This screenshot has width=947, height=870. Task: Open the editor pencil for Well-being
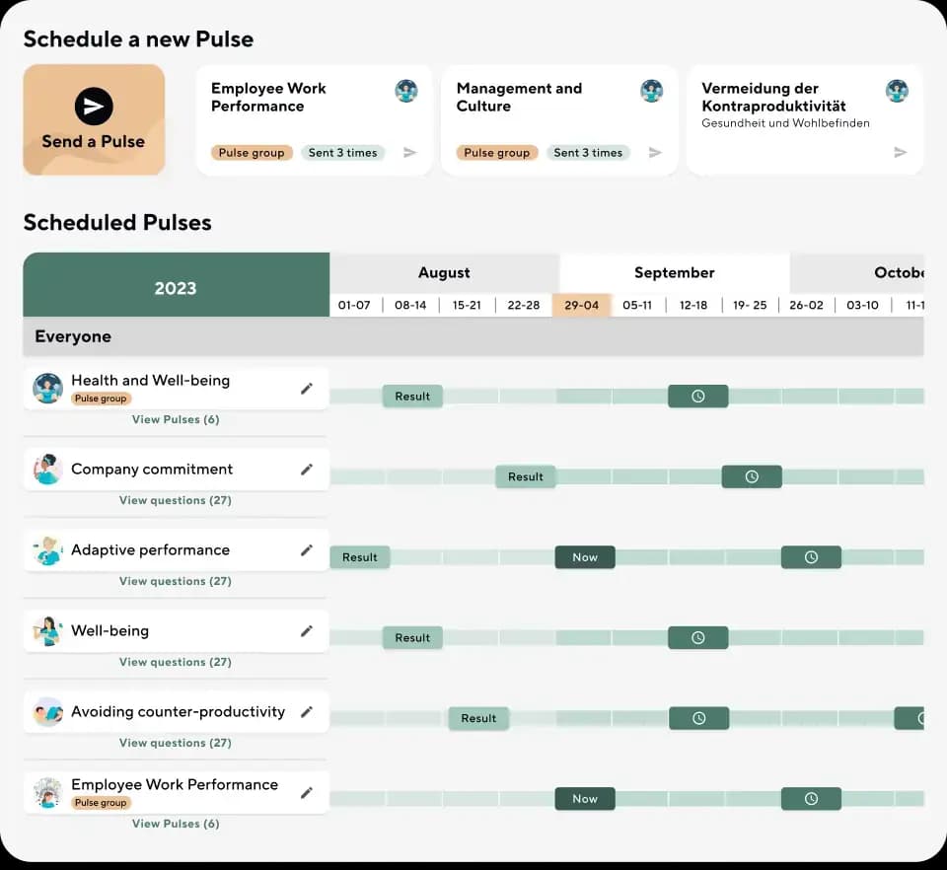pyautogui.click(x=307, y=630)
